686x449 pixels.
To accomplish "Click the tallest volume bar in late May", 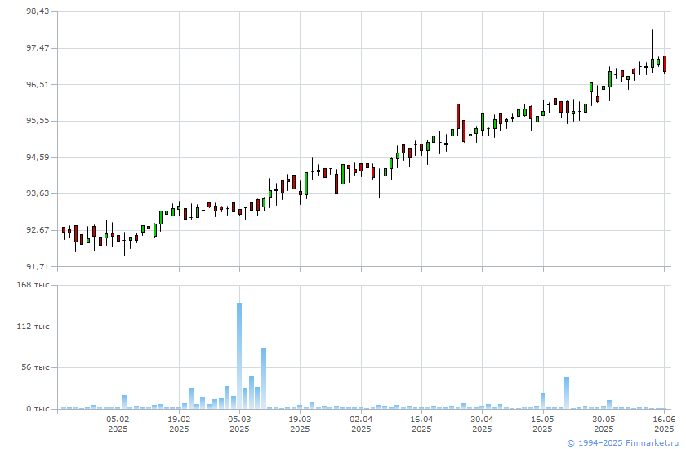I will tap(567, 393).
